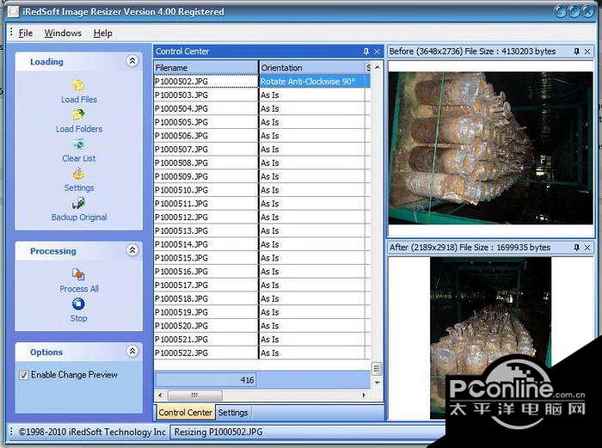This screenshot has height=448, width=602.
Task: Select file P1000503.JPG
Action: tap(206, 95)
